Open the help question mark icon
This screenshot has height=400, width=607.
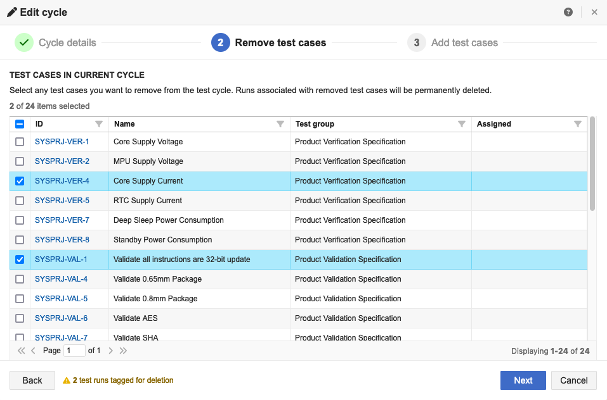(x=568, y=12)
